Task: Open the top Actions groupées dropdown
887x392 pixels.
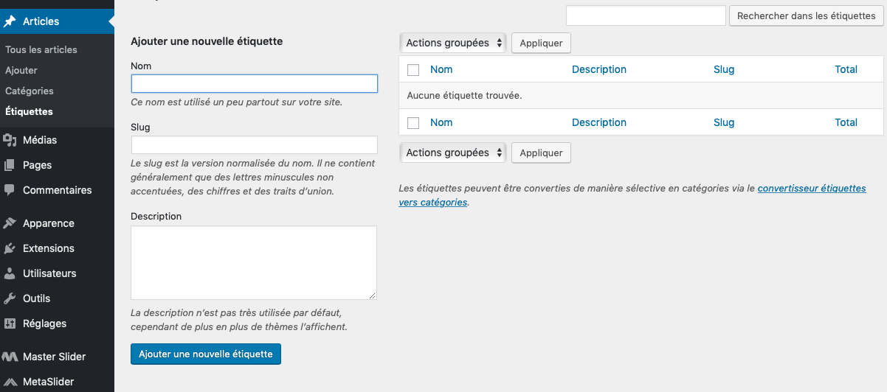Action: click(x=452, y=43)
